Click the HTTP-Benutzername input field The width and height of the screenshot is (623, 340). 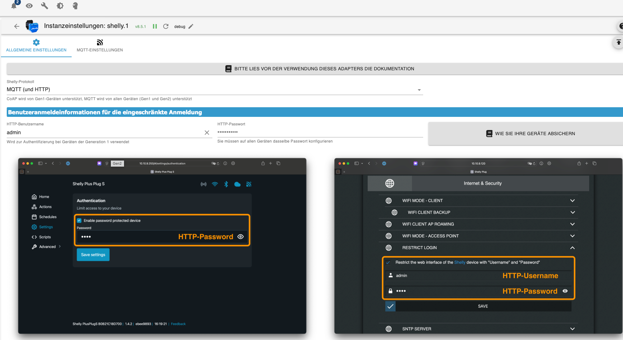[x=104, y=133]
